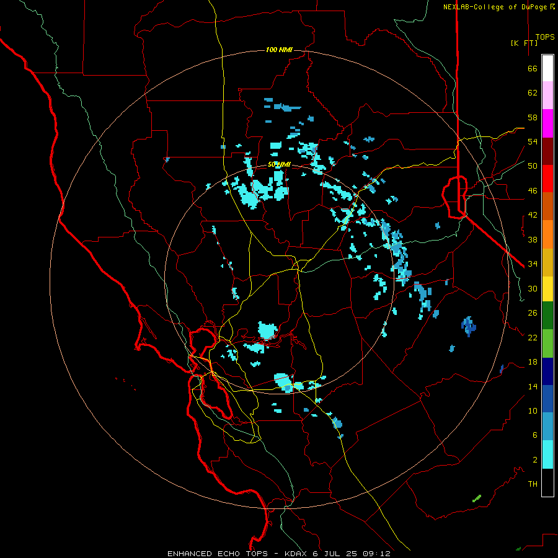Click the 2 legend value
Screen dimensions: 558x558
pos(534,460)
